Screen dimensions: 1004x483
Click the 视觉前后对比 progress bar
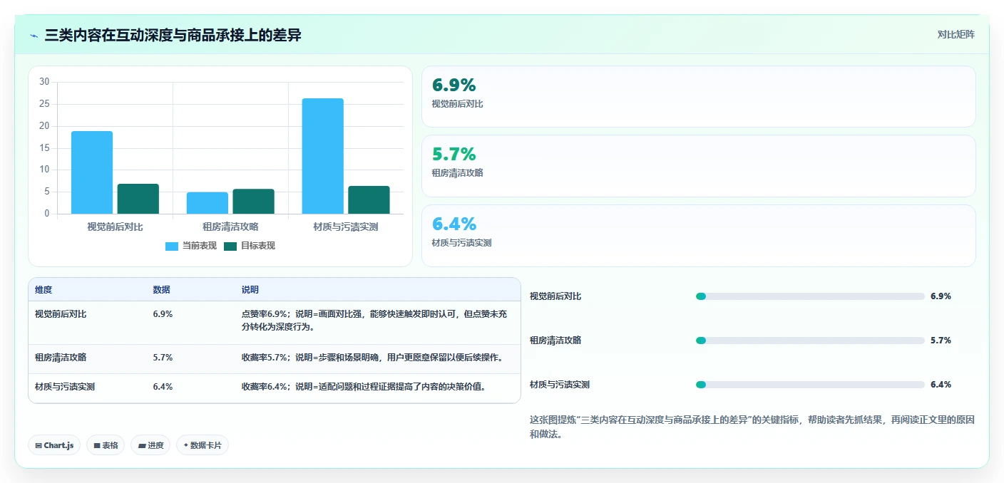click(x=810, y=296)
